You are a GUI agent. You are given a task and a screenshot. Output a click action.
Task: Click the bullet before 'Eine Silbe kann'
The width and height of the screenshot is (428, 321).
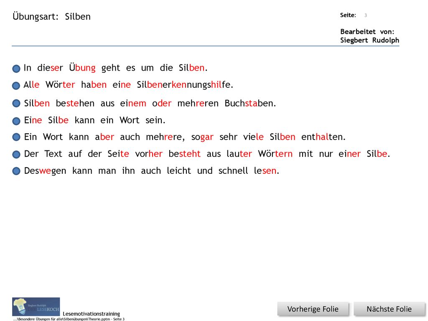pyautogui.click(x=16, y=121)
